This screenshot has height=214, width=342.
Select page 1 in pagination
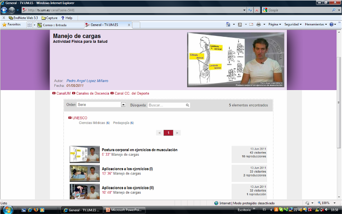(168, 133)
